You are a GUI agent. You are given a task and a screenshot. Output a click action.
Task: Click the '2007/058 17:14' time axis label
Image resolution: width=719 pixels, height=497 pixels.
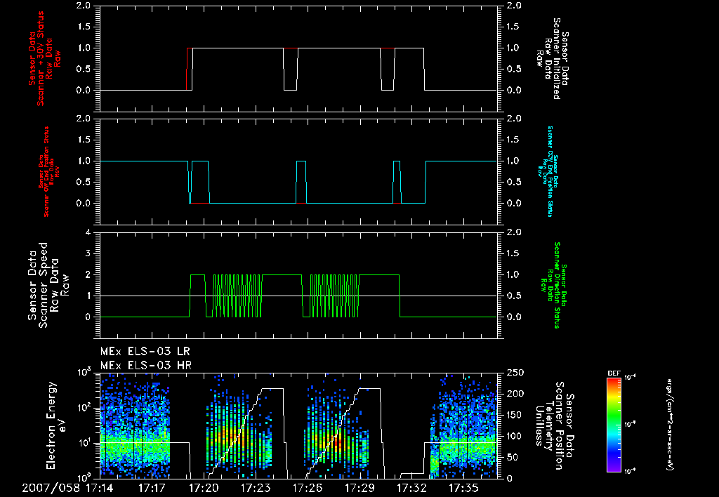[x=67, y=488]
